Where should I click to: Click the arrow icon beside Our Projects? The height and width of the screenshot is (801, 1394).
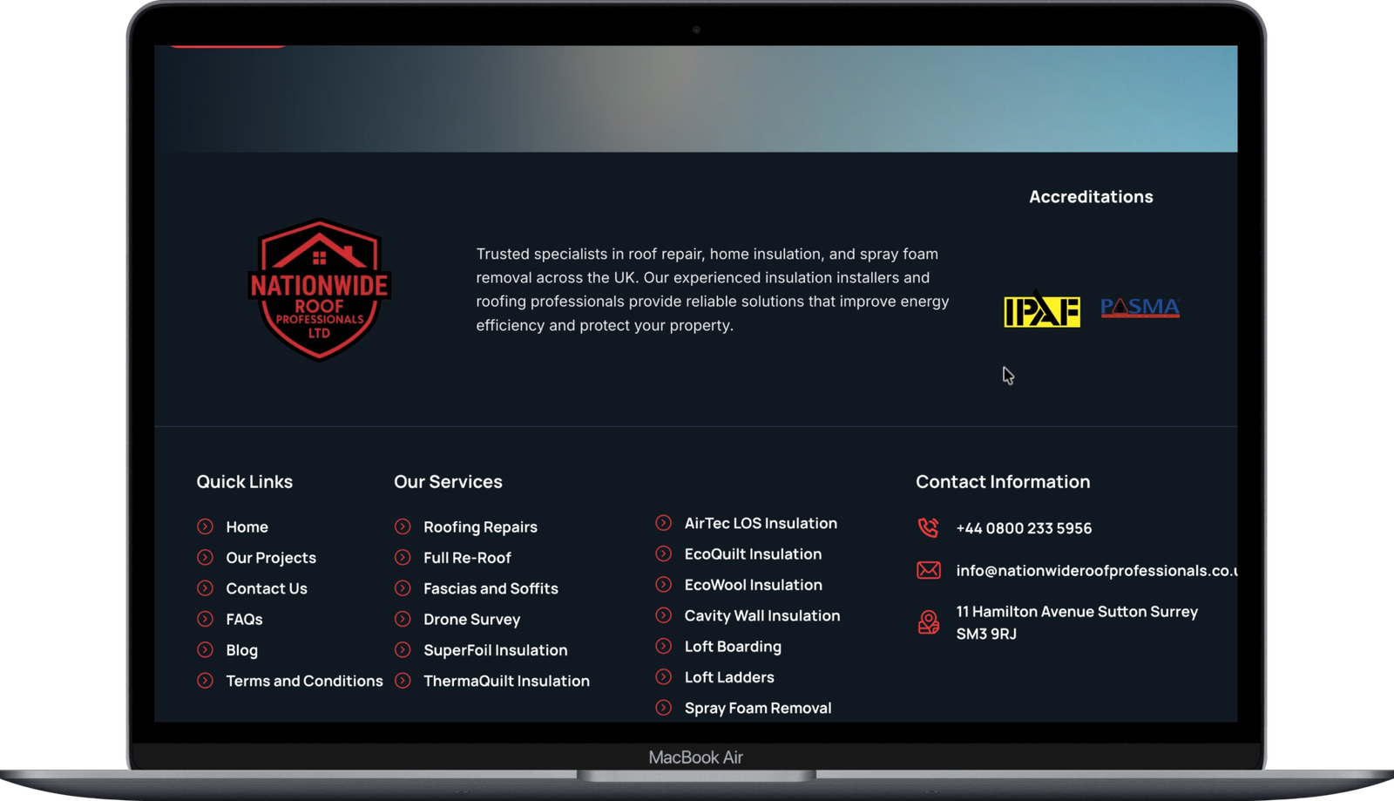click(205, 557)
